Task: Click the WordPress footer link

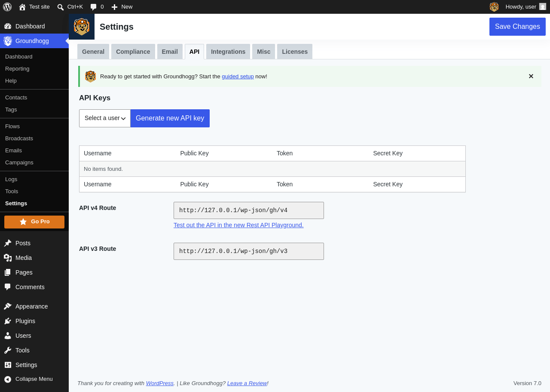Action: (x=160, y=383)
